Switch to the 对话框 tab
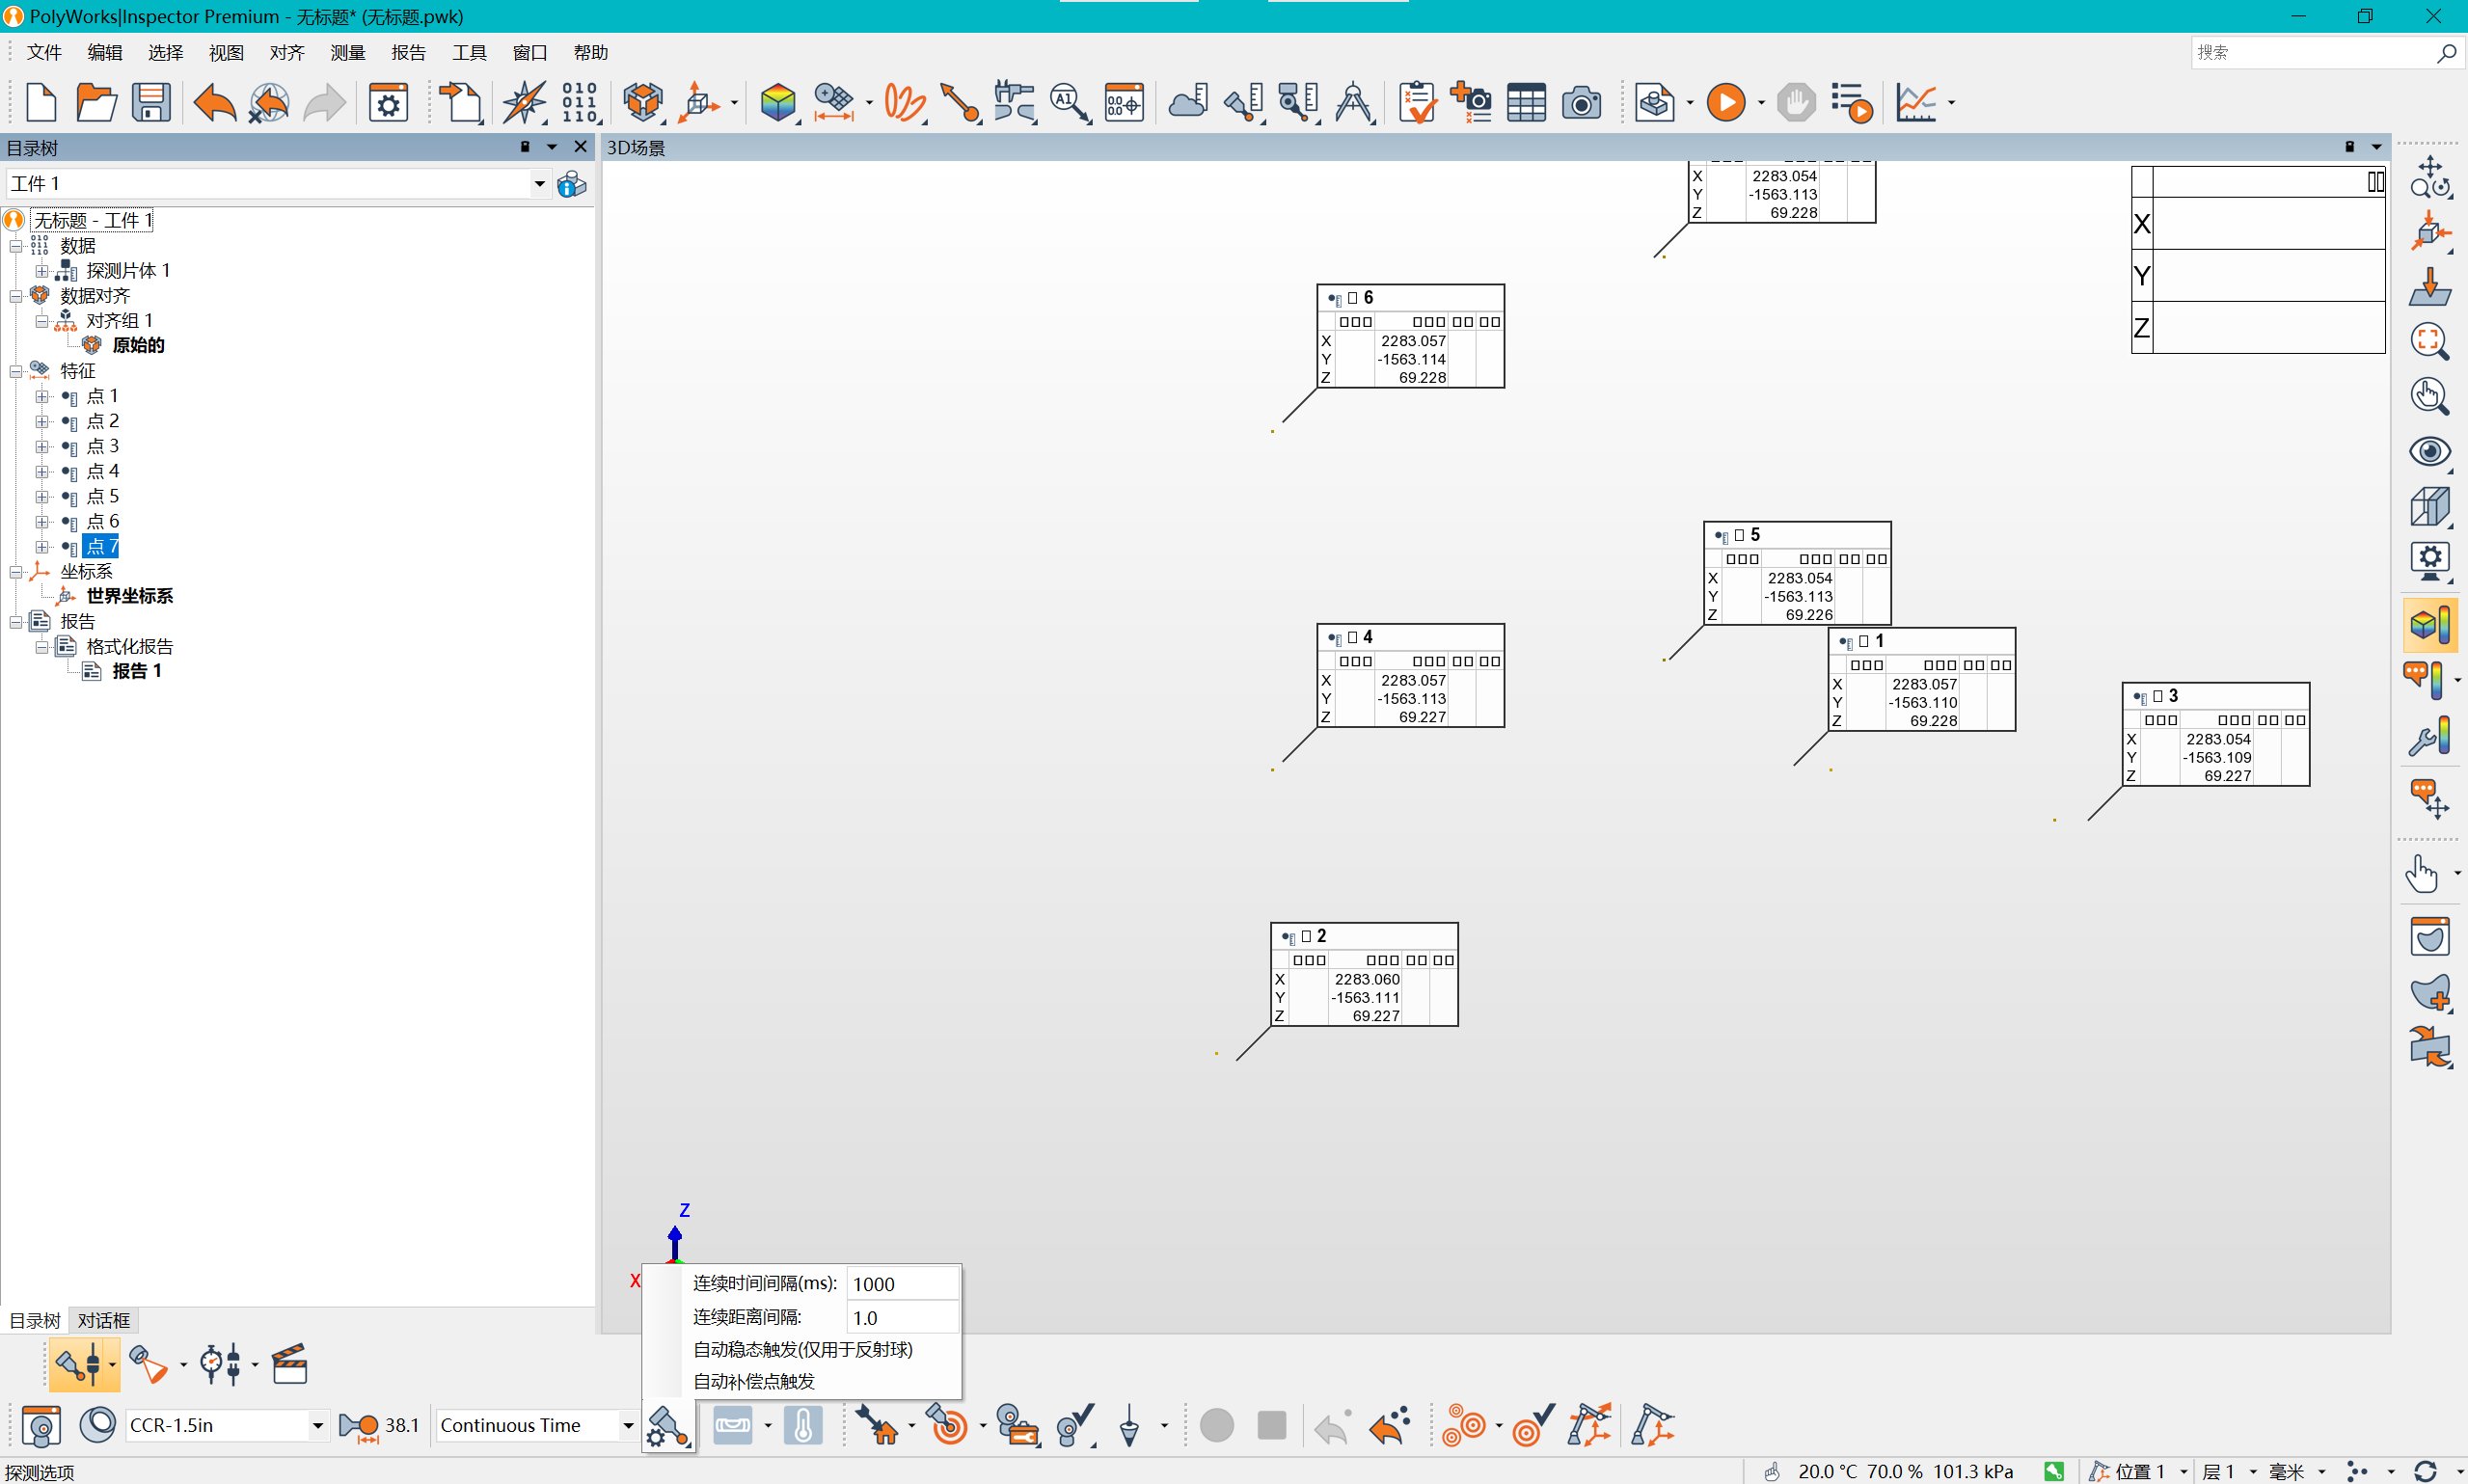The image size is (2468, 1484). pyautogui.click(x=104, y=1320)
